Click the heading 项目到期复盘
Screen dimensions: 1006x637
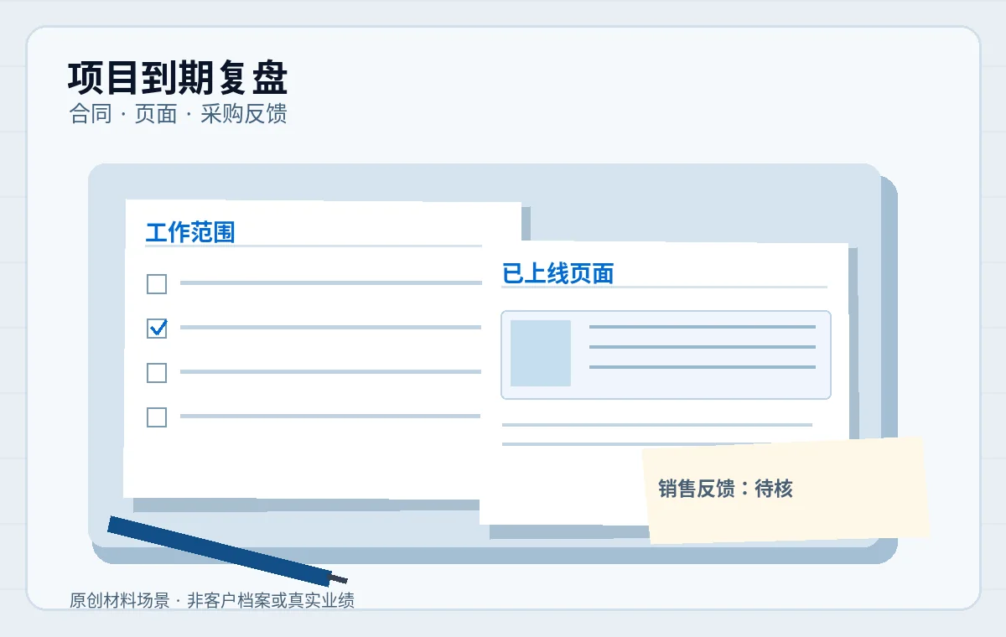click(x=178, y=79)
